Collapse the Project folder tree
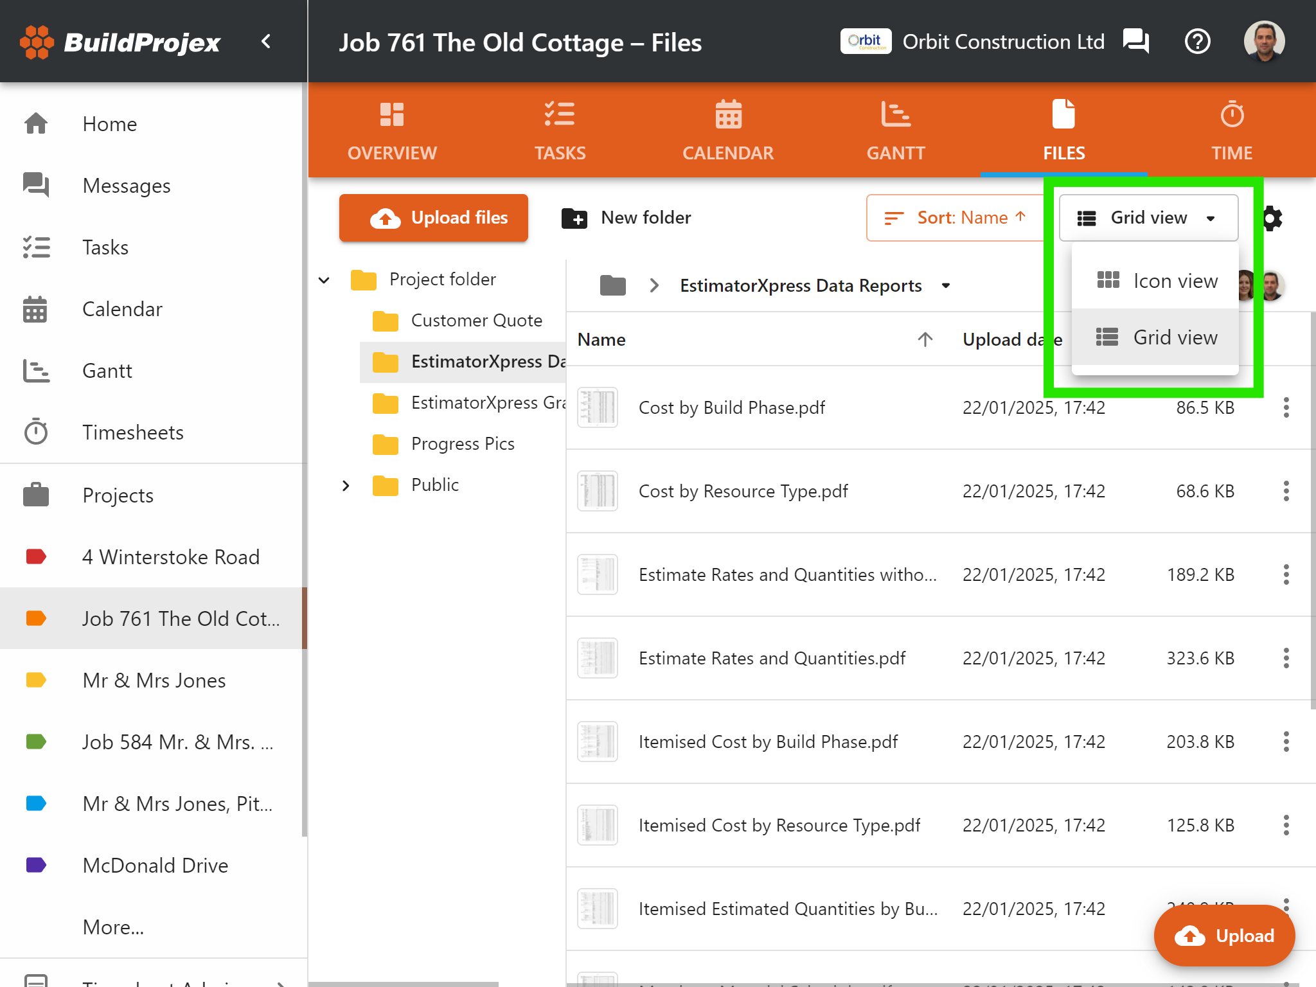The height and width of the screenshot is (987, 1316). [x=325, y=280]
